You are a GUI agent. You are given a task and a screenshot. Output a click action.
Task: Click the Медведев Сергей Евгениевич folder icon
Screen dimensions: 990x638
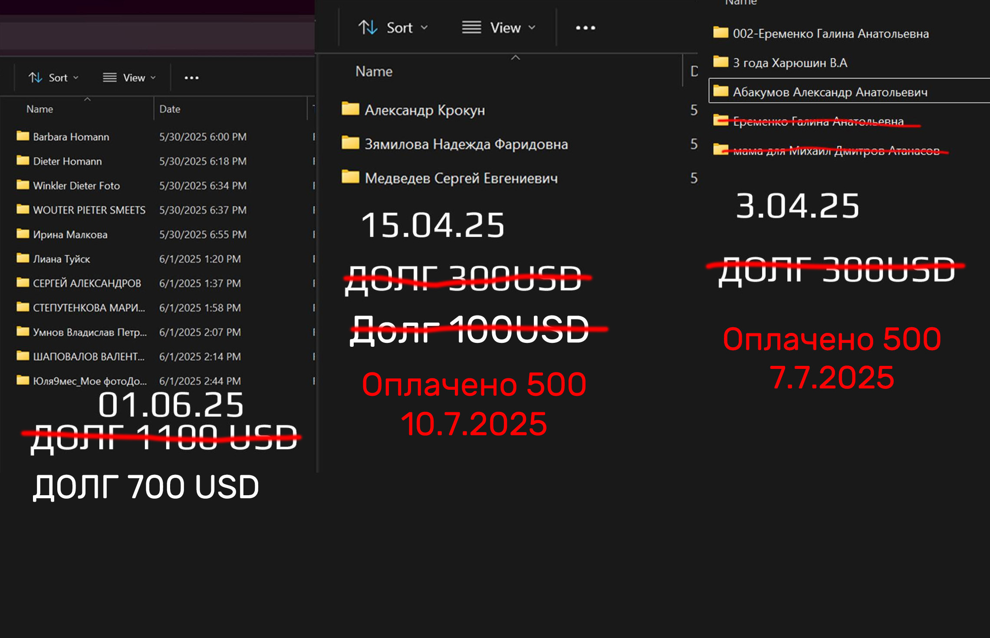[x=350, y=178]
